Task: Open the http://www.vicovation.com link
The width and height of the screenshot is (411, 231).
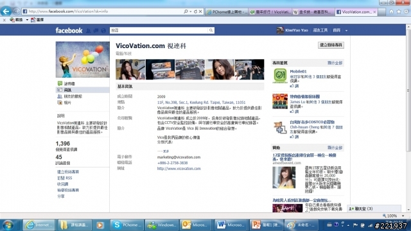Action: pyautogui.click(x=179, y=169)
